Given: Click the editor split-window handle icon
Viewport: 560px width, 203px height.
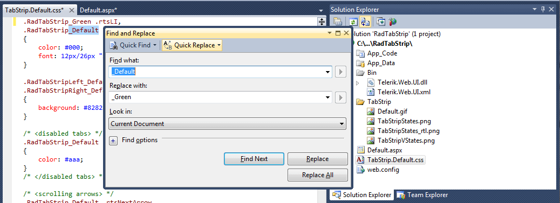Looking at the screenshot, I should pyautogui.click(x=322, y=22).
